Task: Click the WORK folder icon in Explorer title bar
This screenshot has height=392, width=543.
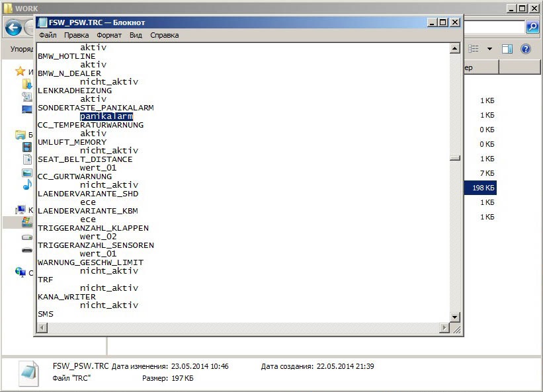Action: click(8, 8)
